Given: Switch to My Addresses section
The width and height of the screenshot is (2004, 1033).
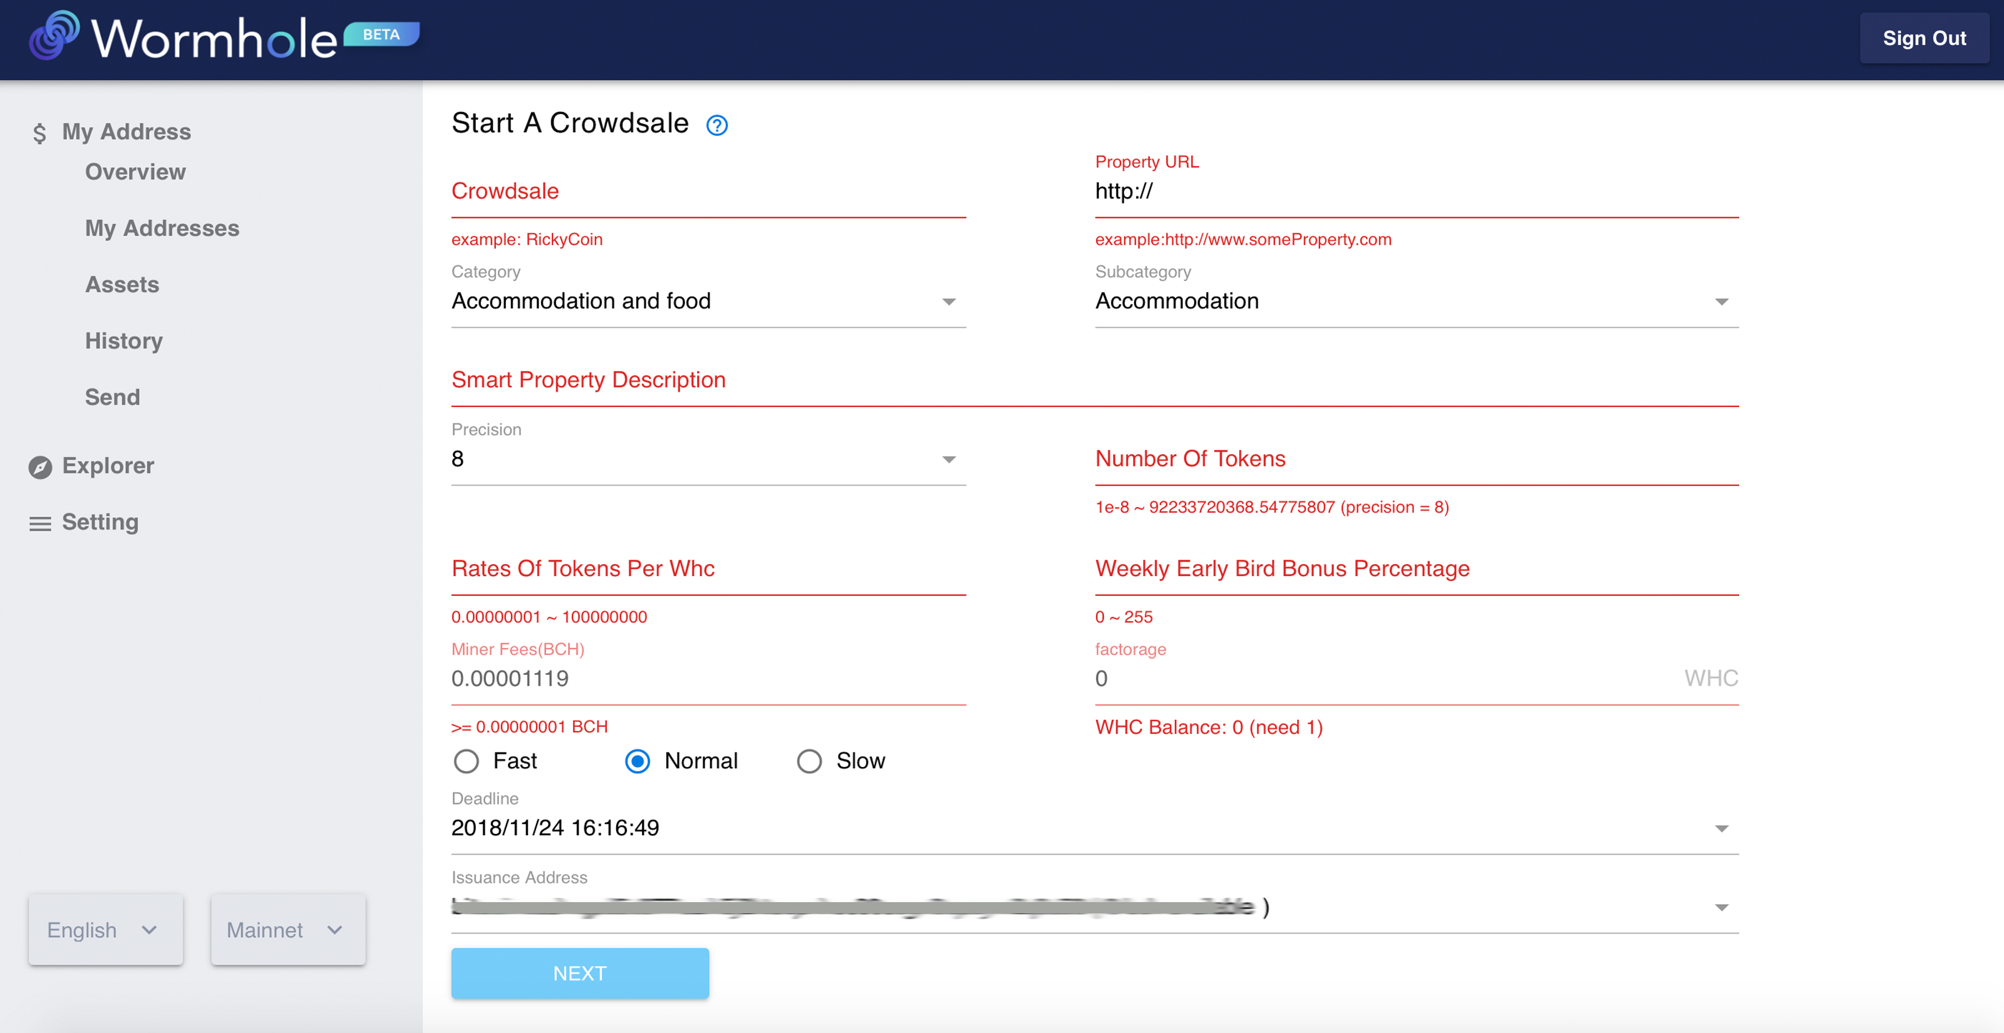Looking at the screenshot, I should (x=162, y=228).
